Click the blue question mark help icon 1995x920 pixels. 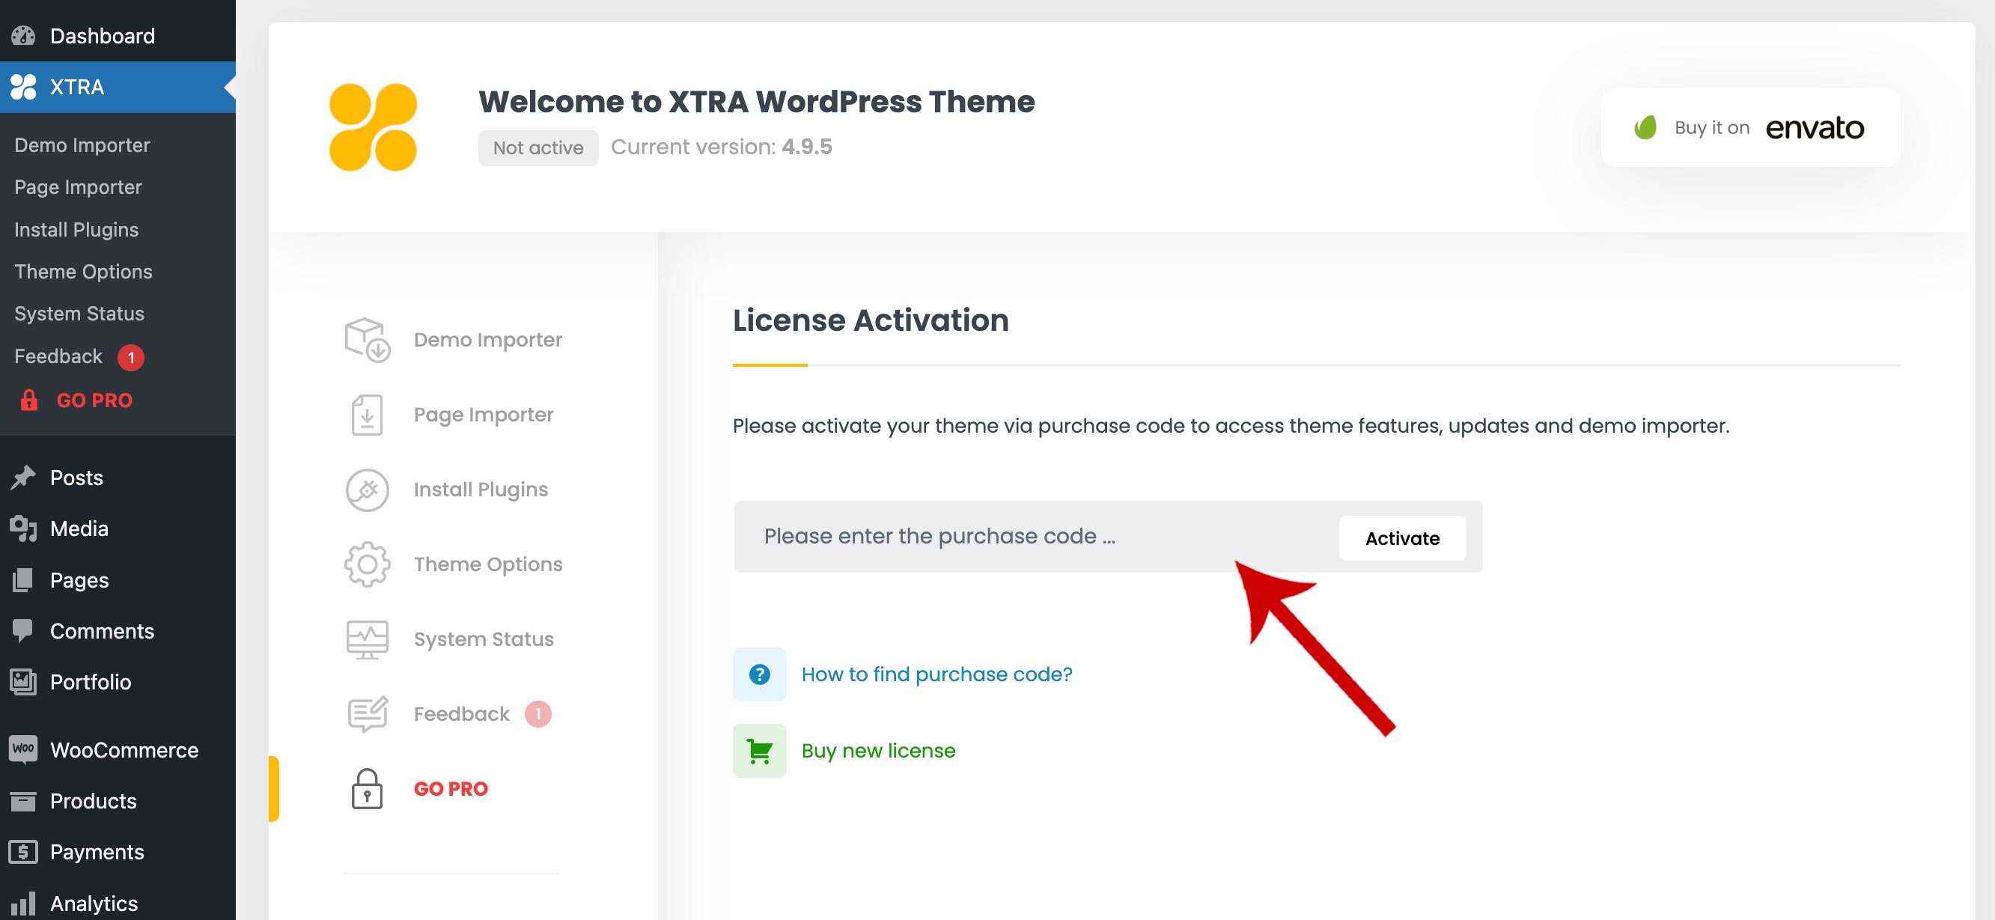759,674
